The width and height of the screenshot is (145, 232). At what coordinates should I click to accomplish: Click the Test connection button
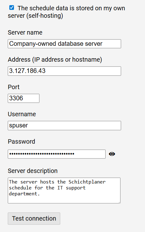(34, 219)
